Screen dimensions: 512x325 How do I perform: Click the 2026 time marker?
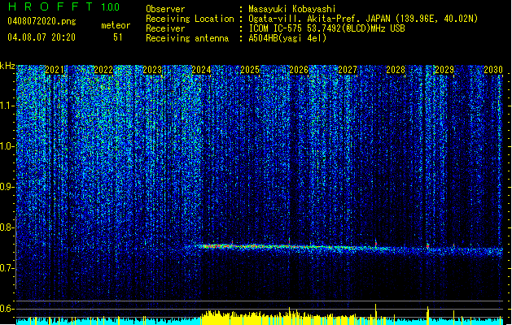299,70
